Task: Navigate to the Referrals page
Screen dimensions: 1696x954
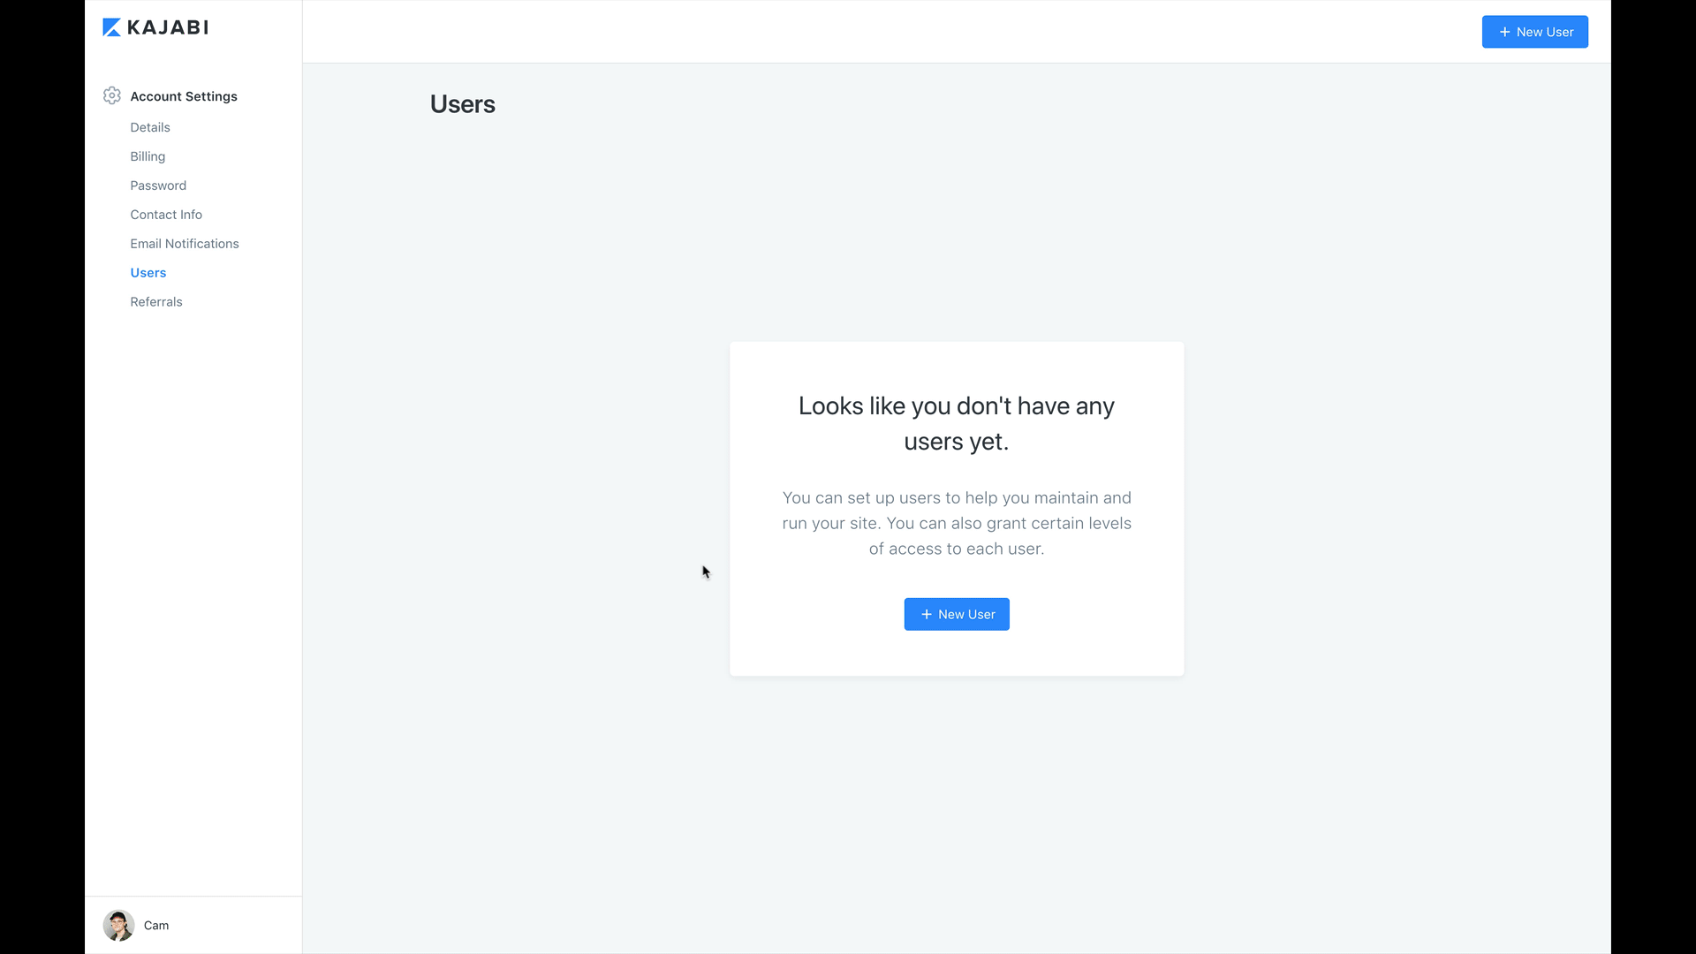Action: point(156,302)
